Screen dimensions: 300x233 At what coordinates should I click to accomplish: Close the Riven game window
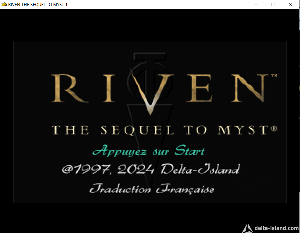pos(290,4)
